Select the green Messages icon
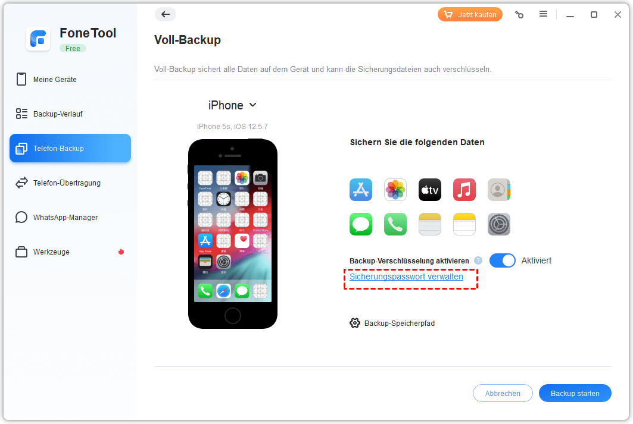 tap(360, 224)
